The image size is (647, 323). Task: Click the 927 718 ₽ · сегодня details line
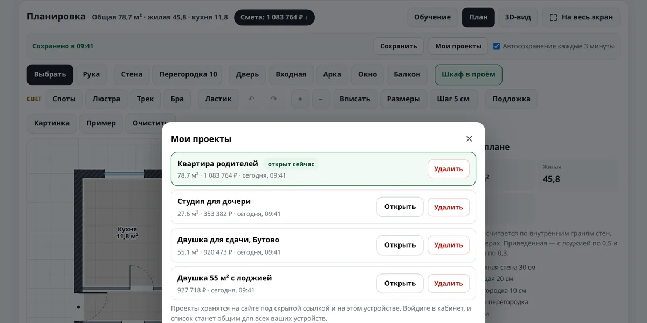216,290
